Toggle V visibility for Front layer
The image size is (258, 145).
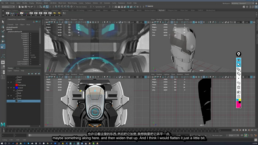[x=8, y=96]
